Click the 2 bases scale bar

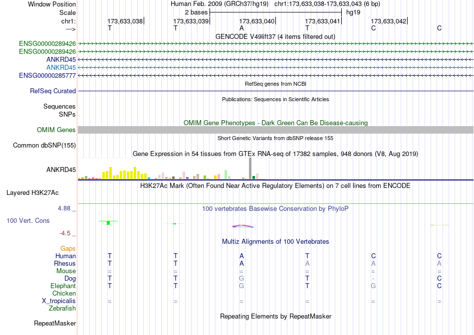275,12
